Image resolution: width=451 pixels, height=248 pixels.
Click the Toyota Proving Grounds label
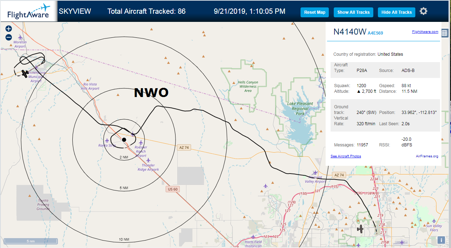(x=43, y=205)
